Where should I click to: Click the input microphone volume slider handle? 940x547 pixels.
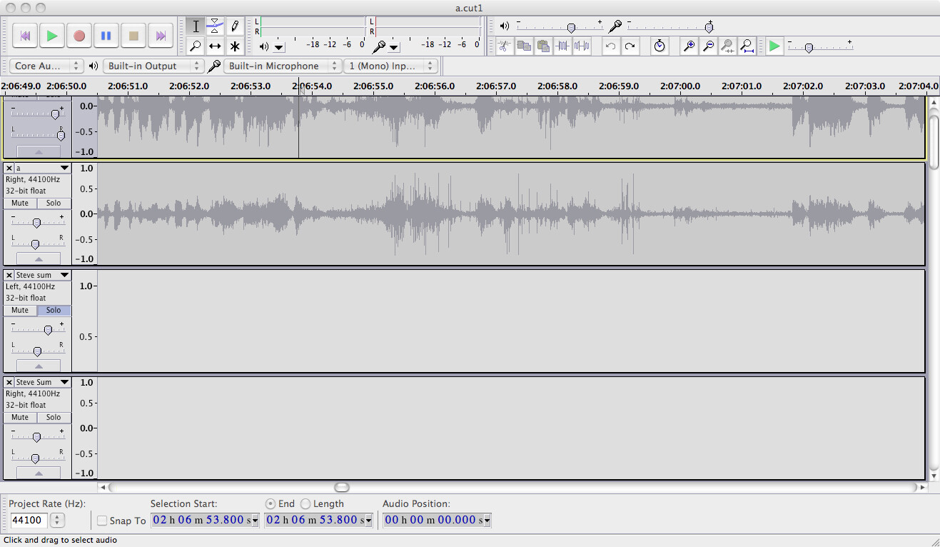click(x=709, y=27)
